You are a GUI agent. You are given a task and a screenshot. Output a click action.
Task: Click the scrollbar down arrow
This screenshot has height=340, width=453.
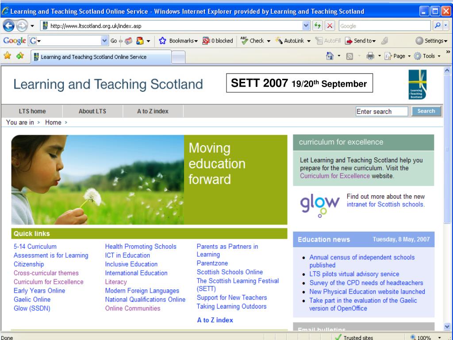[447, 327]
